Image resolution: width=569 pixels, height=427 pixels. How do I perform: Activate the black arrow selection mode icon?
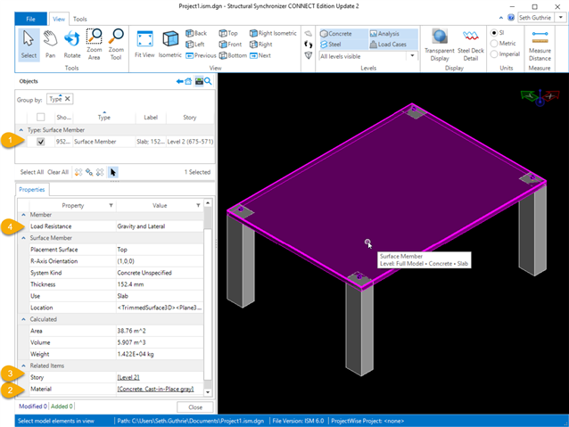(113, 172)
